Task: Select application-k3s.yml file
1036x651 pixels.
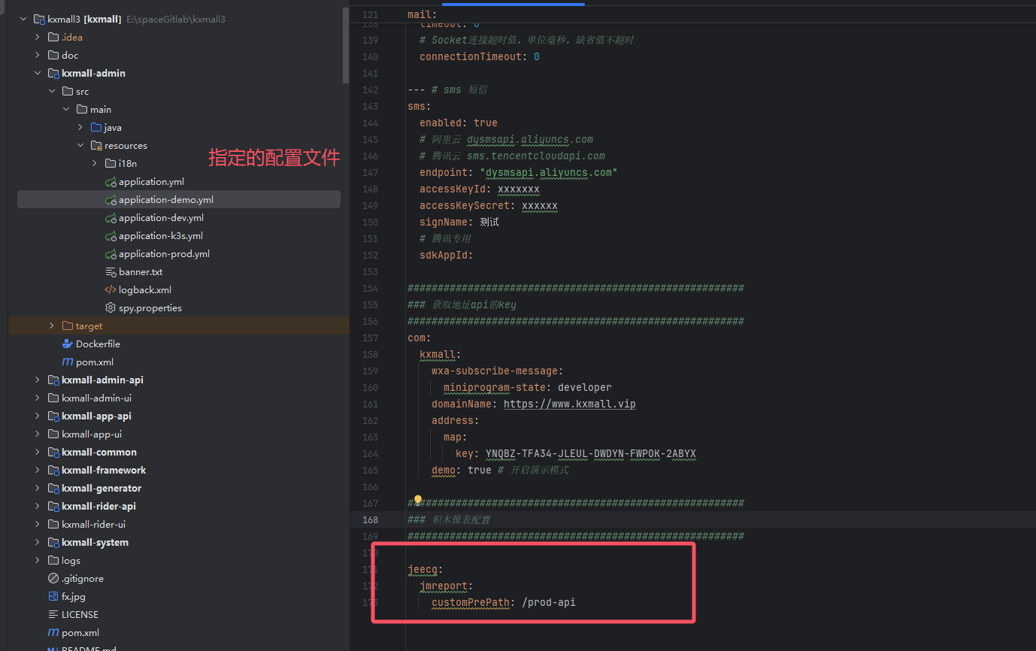Action: point(161,236)
